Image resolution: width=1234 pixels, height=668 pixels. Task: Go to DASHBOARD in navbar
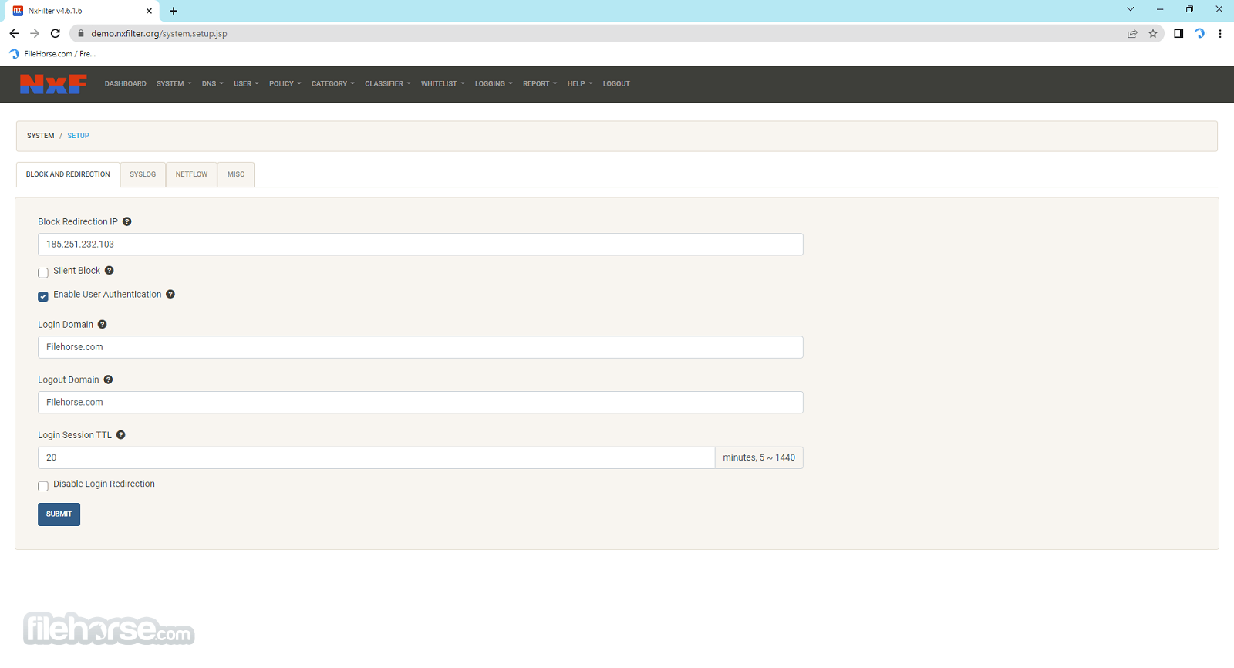coord(125,84)
